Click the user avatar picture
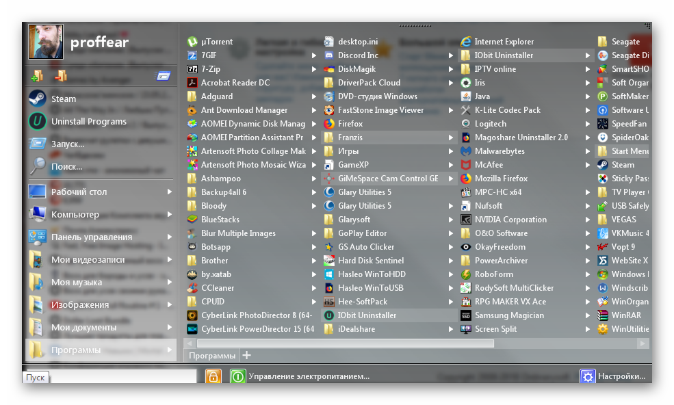674x405 pixels. click(46, 42)
